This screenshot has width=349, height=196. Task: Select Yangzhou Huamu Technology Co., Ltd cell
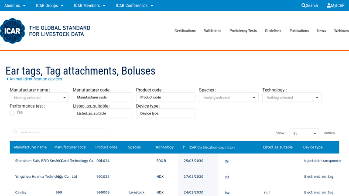(x=46, y=177)
